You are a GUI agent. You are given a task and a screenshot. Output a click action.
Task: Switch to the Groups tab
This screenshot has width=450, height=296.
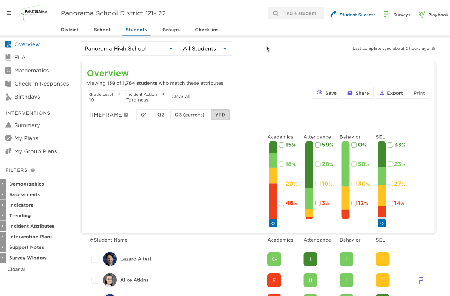point(171,30)
